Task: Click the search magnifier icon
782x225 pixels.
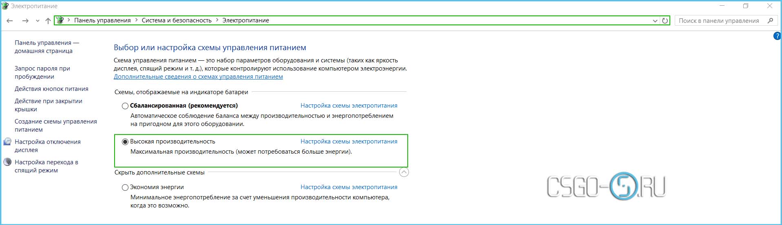Action: [770, 20]
